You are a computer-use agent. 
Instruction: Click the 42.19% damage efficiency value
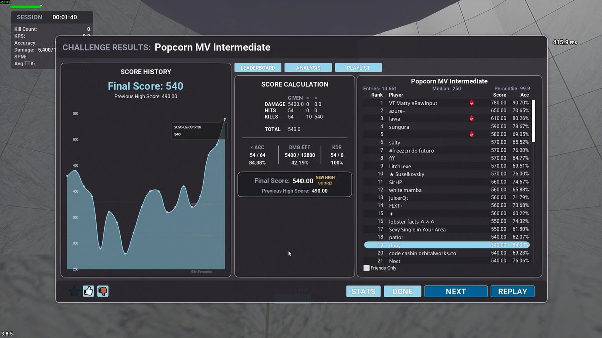click(x=299, y=163)
